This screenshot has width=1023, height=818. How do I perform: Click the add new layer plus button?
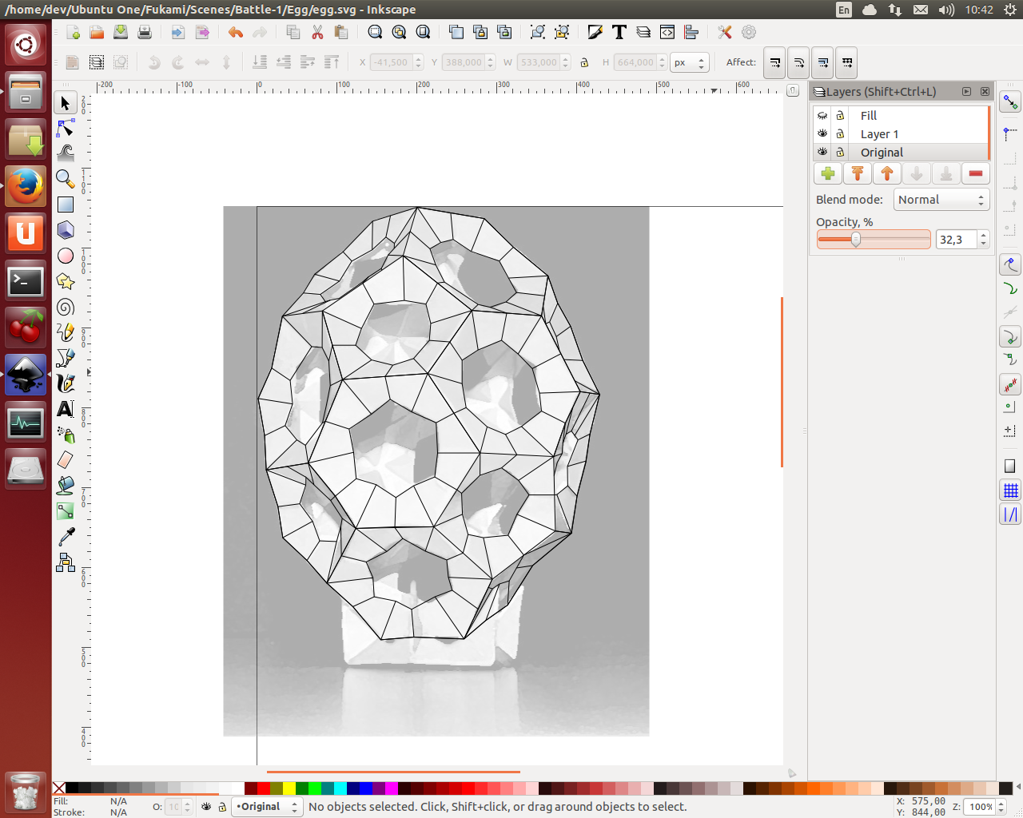click(x=828, y=173)
